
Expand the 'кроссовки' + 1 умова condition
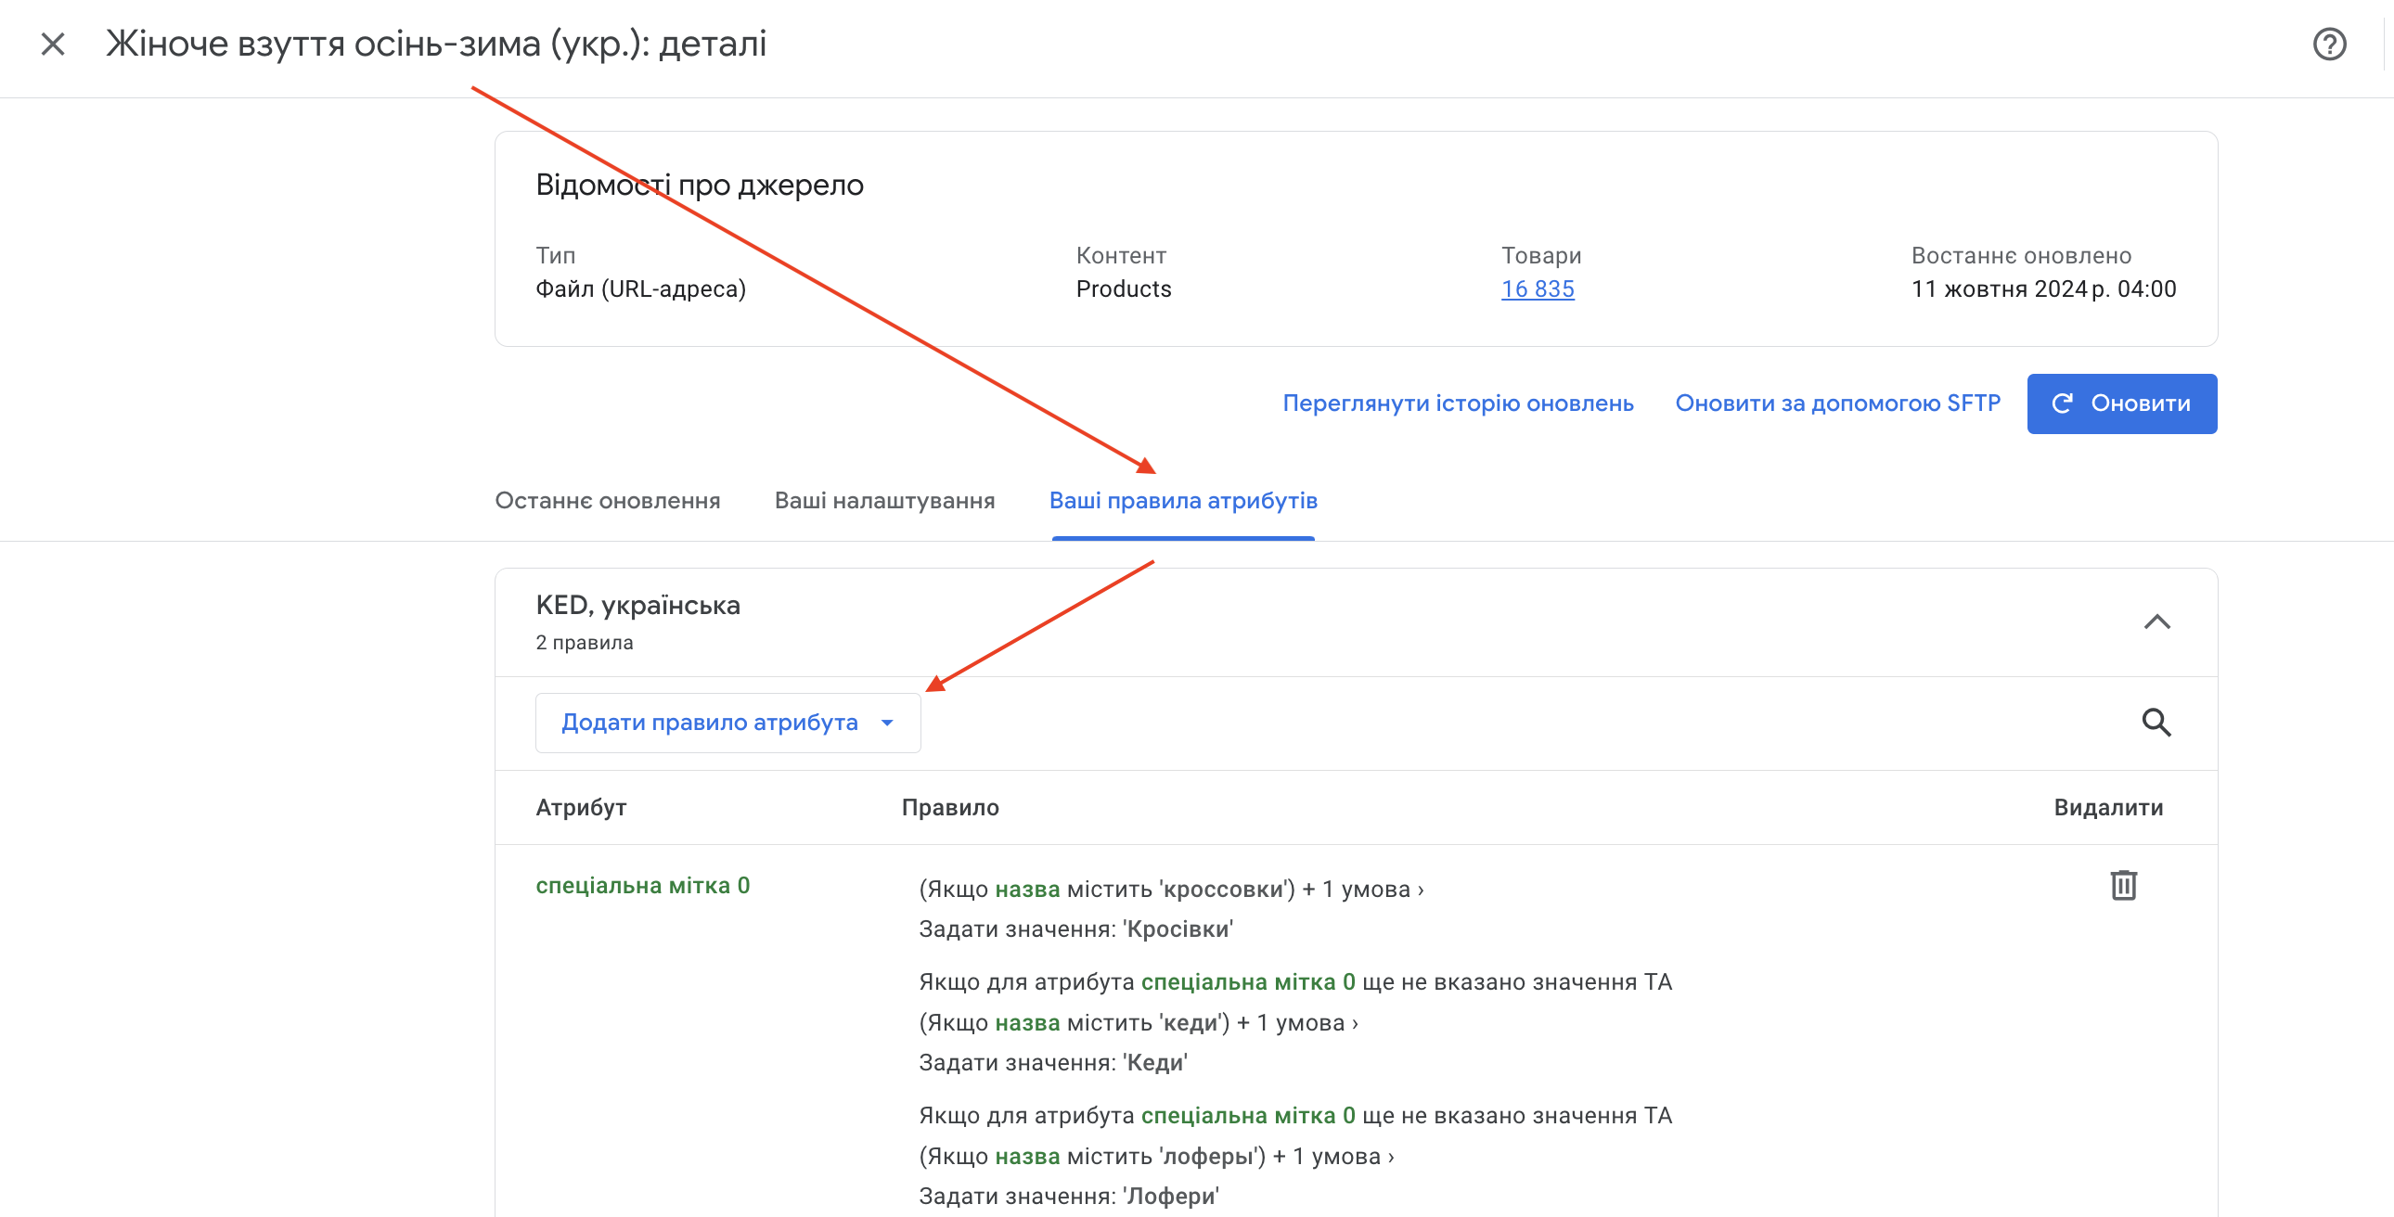(x=1171, y=889)
